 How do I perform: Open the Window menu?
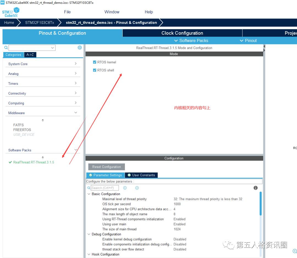point(112,12)
